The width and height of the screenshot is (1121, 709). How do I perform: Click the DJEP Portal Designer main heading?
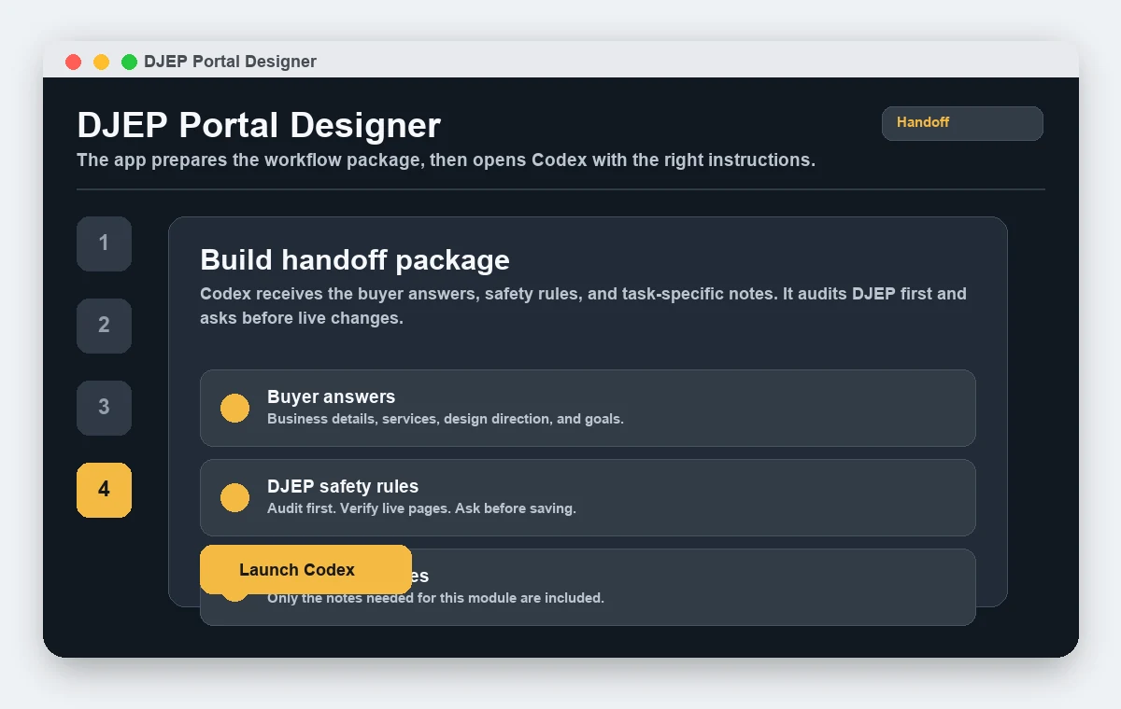[259, 125]
